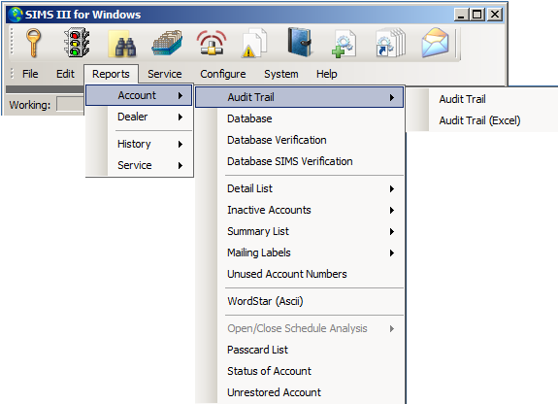Click the document warning icon
Image resolution: width=558 pixels, height=404 pixels.
254,43
